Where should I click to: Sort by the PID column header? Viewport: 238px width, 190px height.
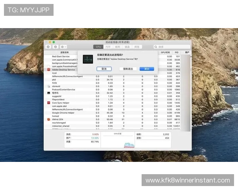tap(177, 52)
